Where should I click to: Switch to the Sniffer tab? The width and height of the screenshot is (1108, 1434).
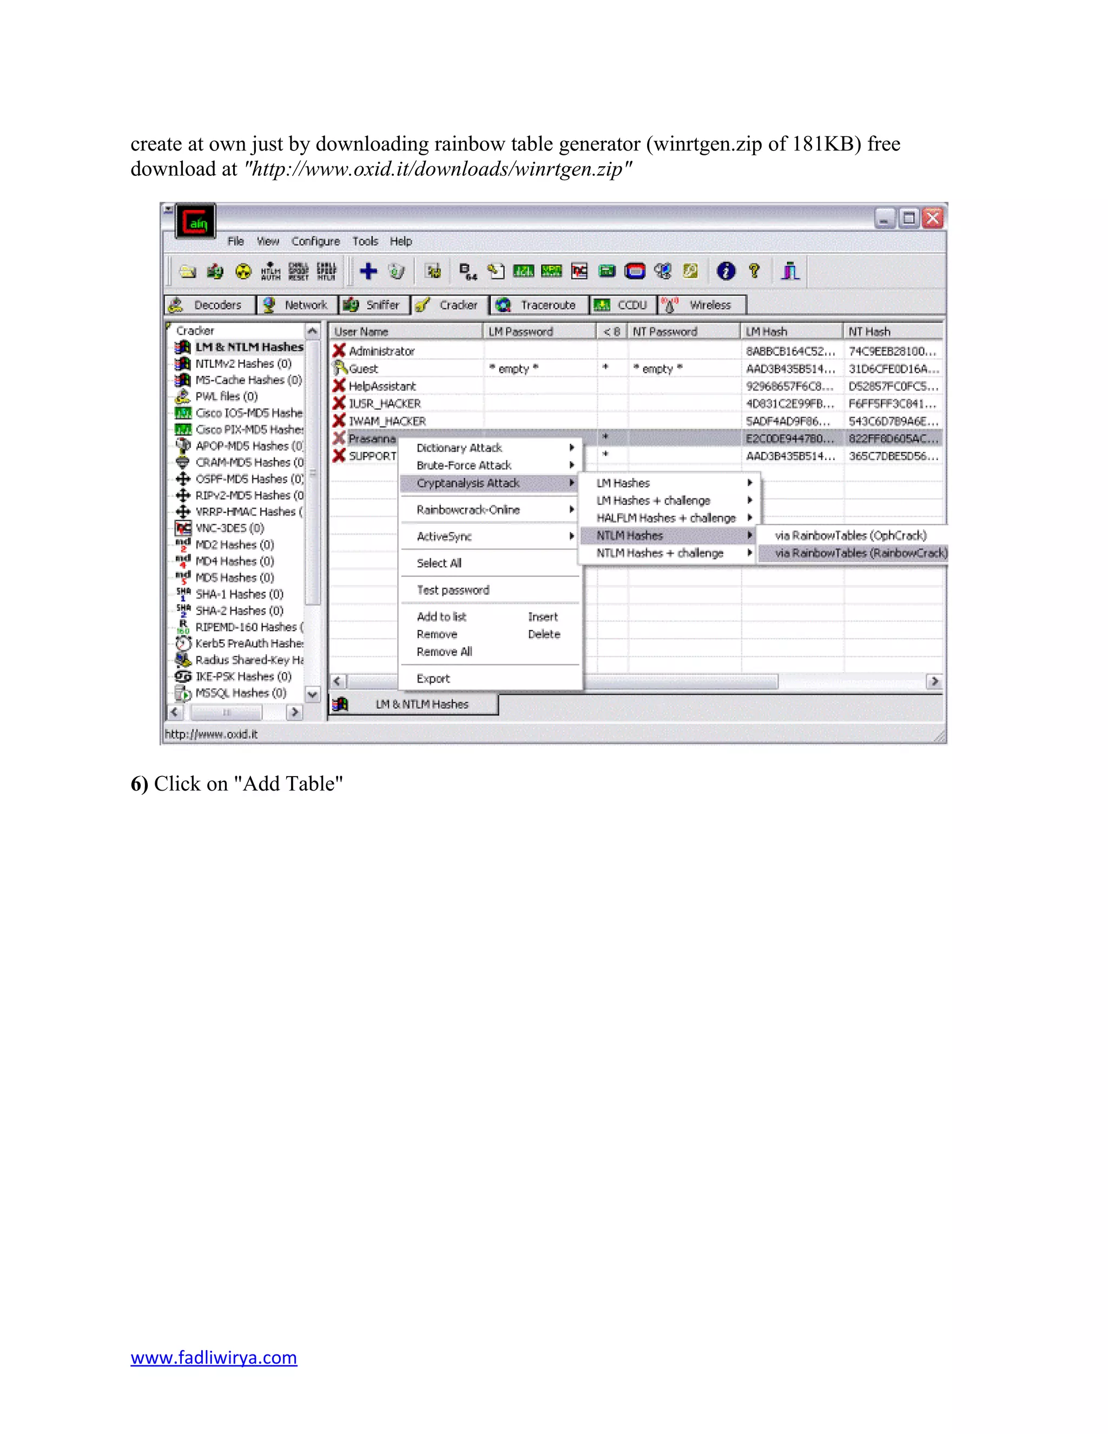click(373, 305)
